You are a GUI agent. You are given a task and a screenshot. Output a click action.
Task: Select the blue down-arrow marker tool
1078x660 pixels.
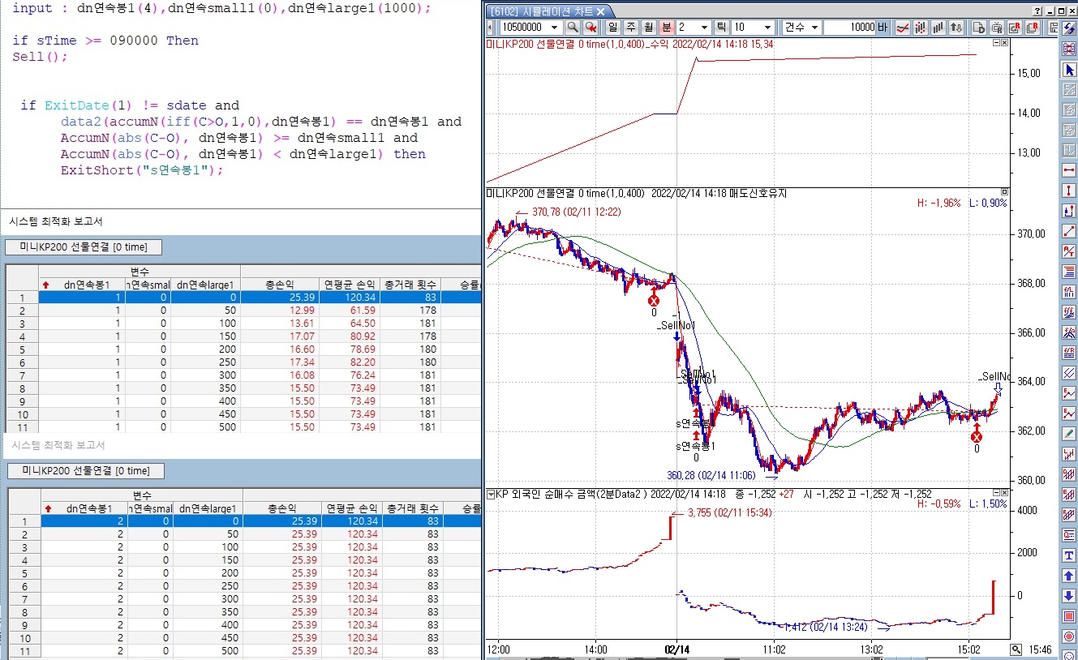click(1068, 596)
